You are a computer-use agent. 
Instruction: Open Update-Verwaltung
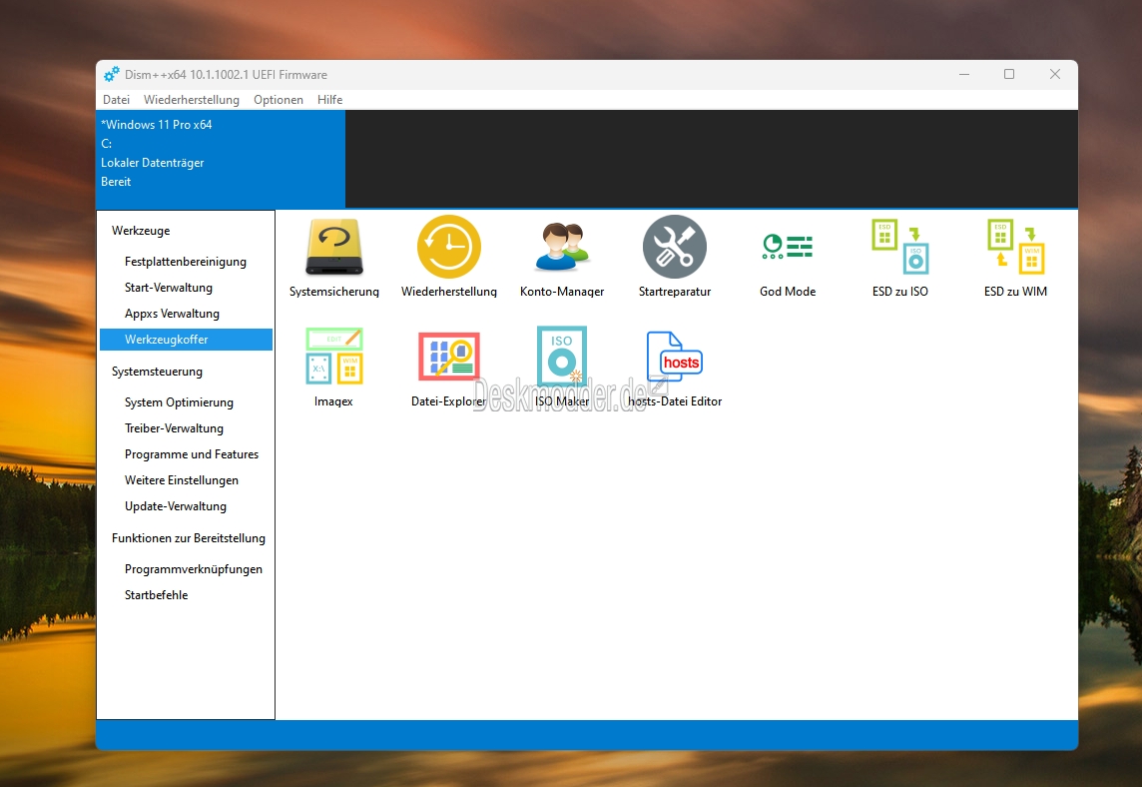point(176,506)
